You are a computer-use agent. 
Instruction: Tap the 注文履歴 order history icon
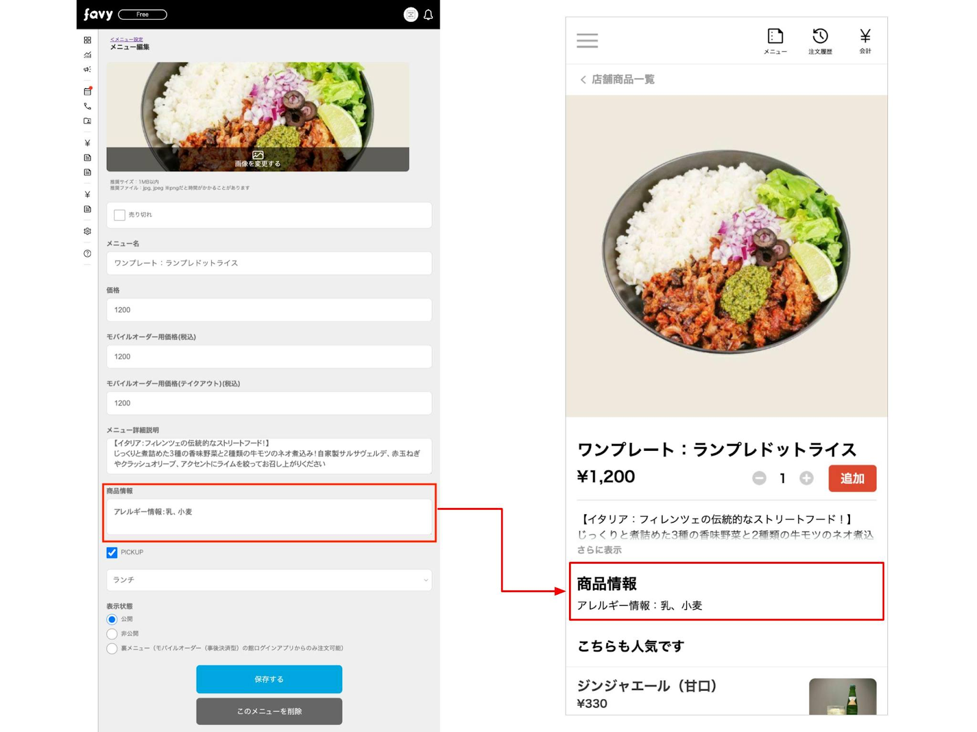[x=820, y=41]
